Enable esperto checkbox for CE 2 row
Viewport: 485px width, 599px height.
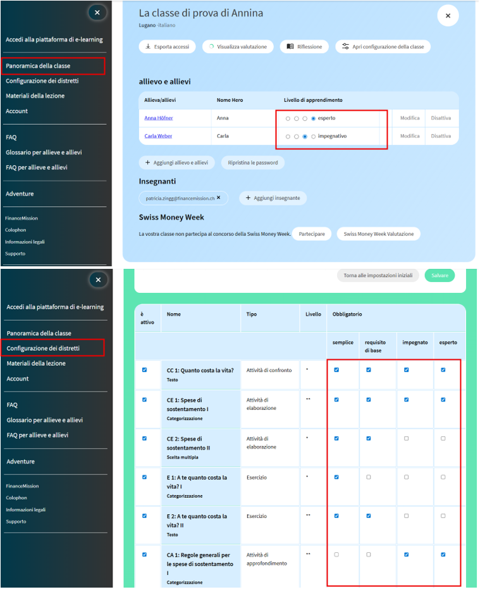pos(443,438)
